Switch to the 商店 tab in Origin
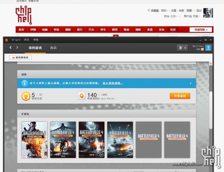 [x=53, y=48]
